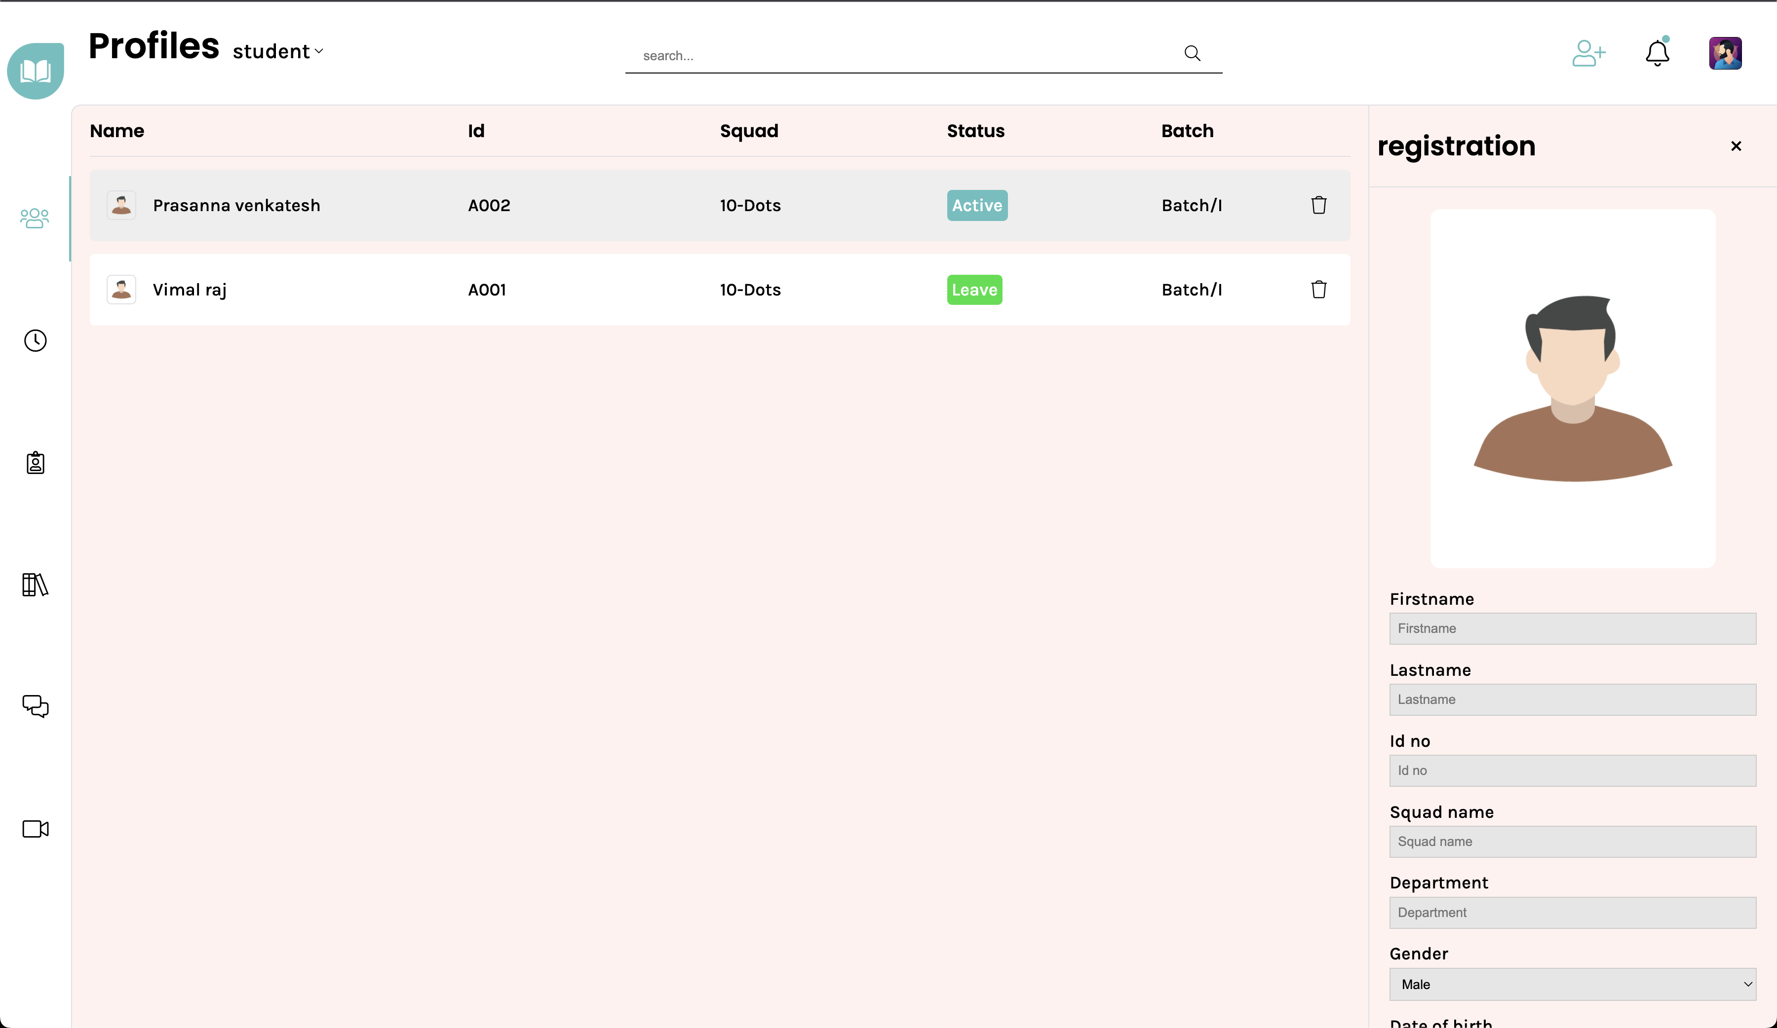Open the clock history sidebar icon
1777x1028 pixels.
click(35, 341)
